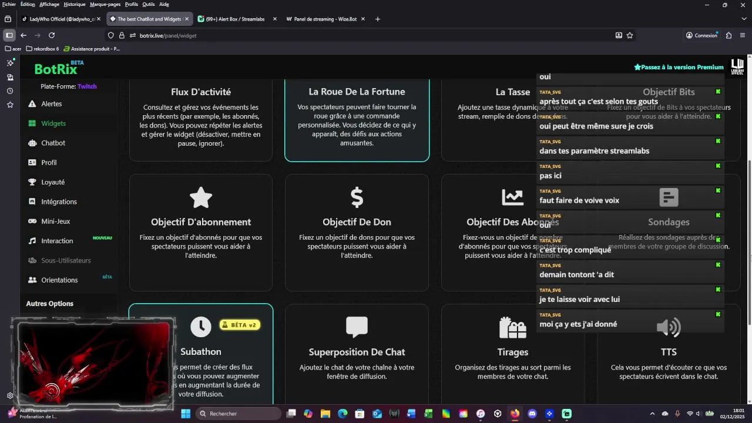Bookmark this page with the star icon

(x=630, y=35)
